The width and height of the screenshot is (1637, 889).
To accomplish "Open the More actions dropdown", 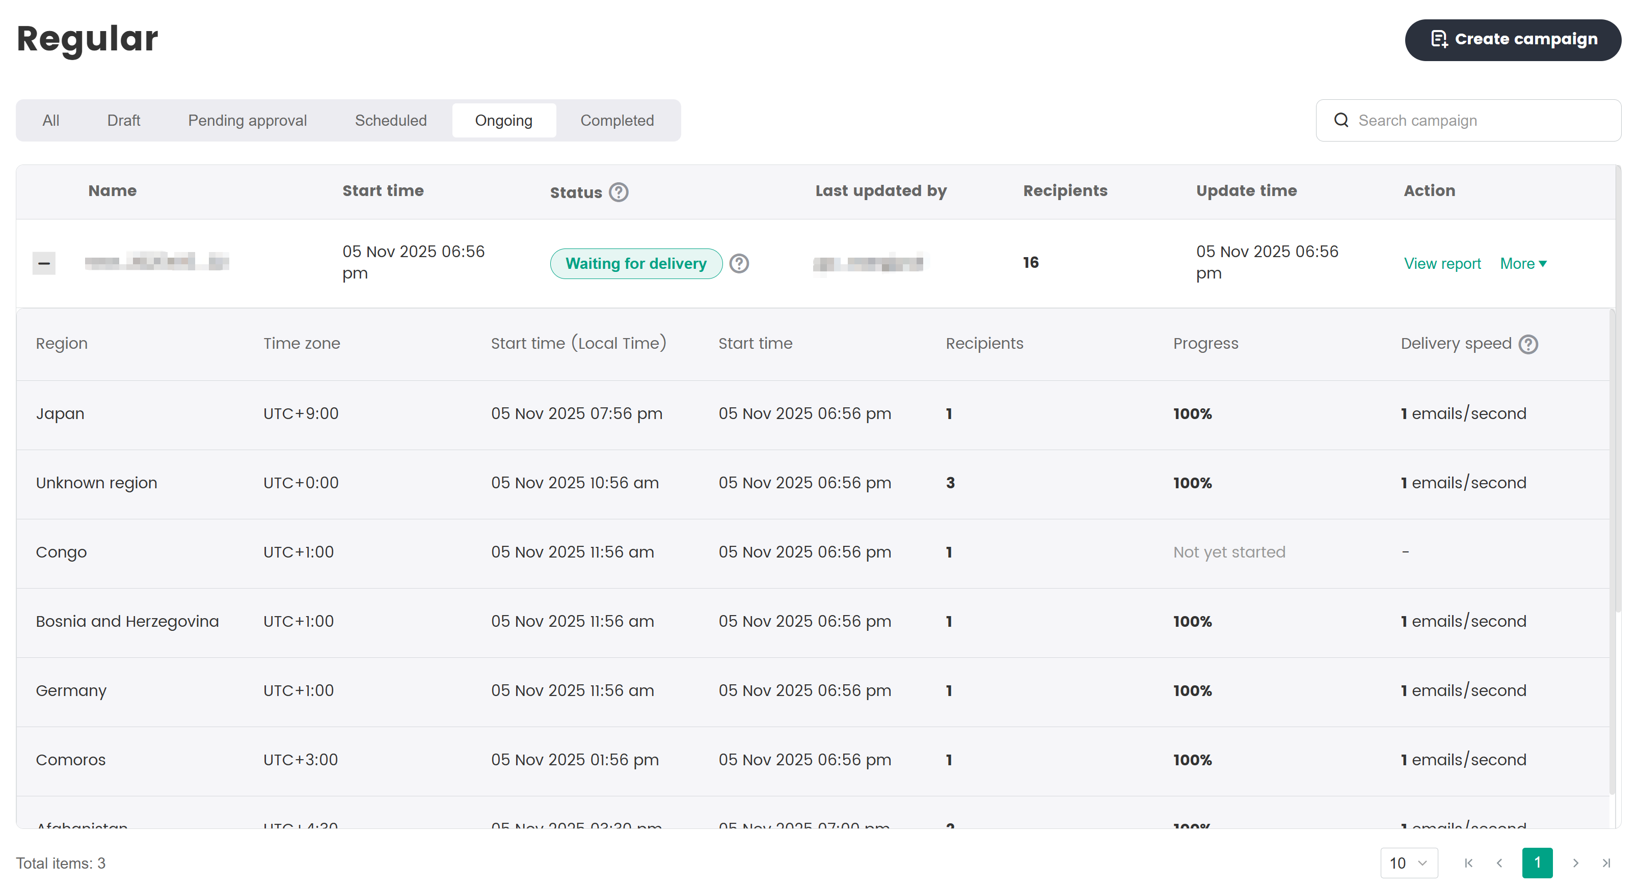I will pyautogui.click(x=1523, y=264).
